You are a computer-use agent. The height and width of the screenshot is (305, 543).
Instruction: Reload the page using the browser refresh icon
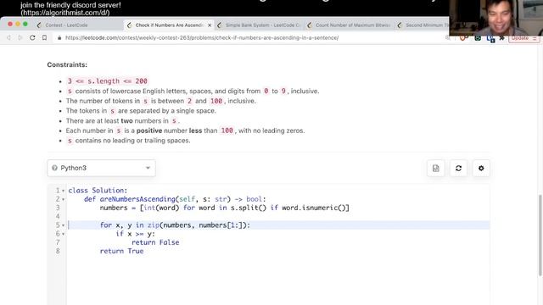(x=32, y=37)
